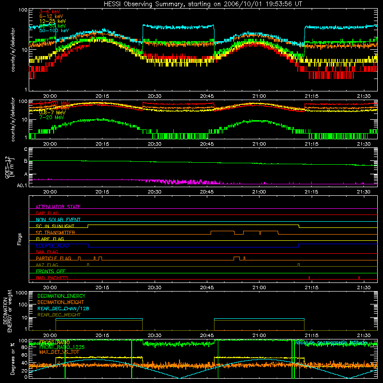Click the B flux class tick label
Viewport: 383px width, 383px height.
tap(26, 161)
